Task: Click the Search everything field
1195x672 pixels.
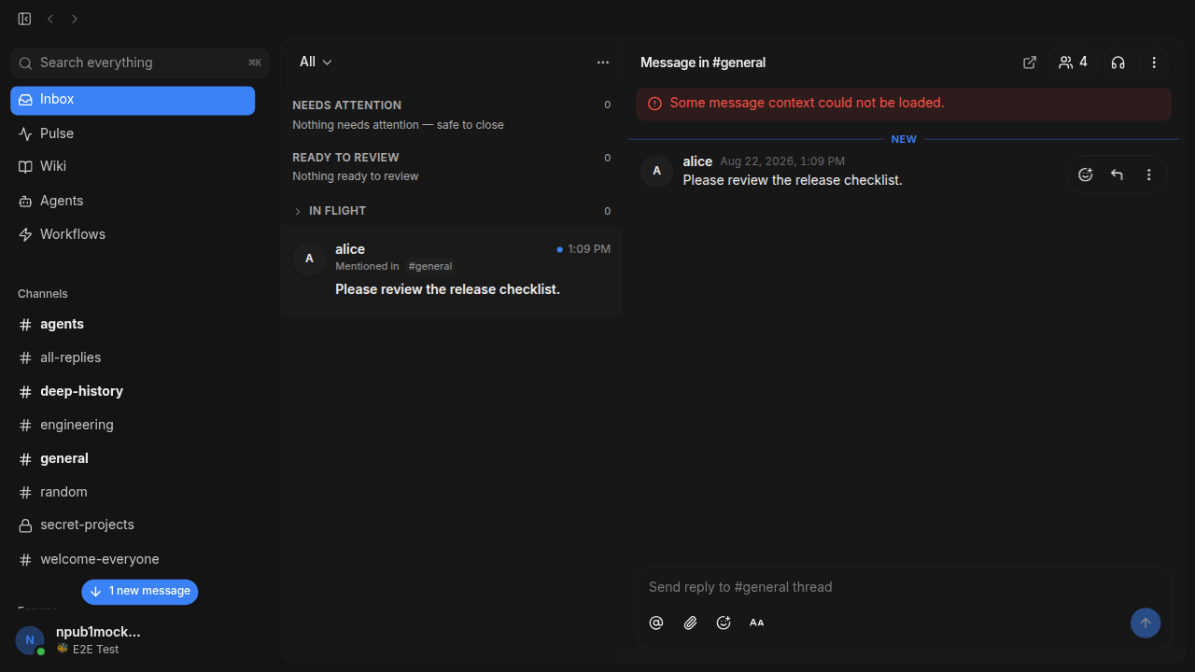Action: pyautogui.click(x=140, y=63)
